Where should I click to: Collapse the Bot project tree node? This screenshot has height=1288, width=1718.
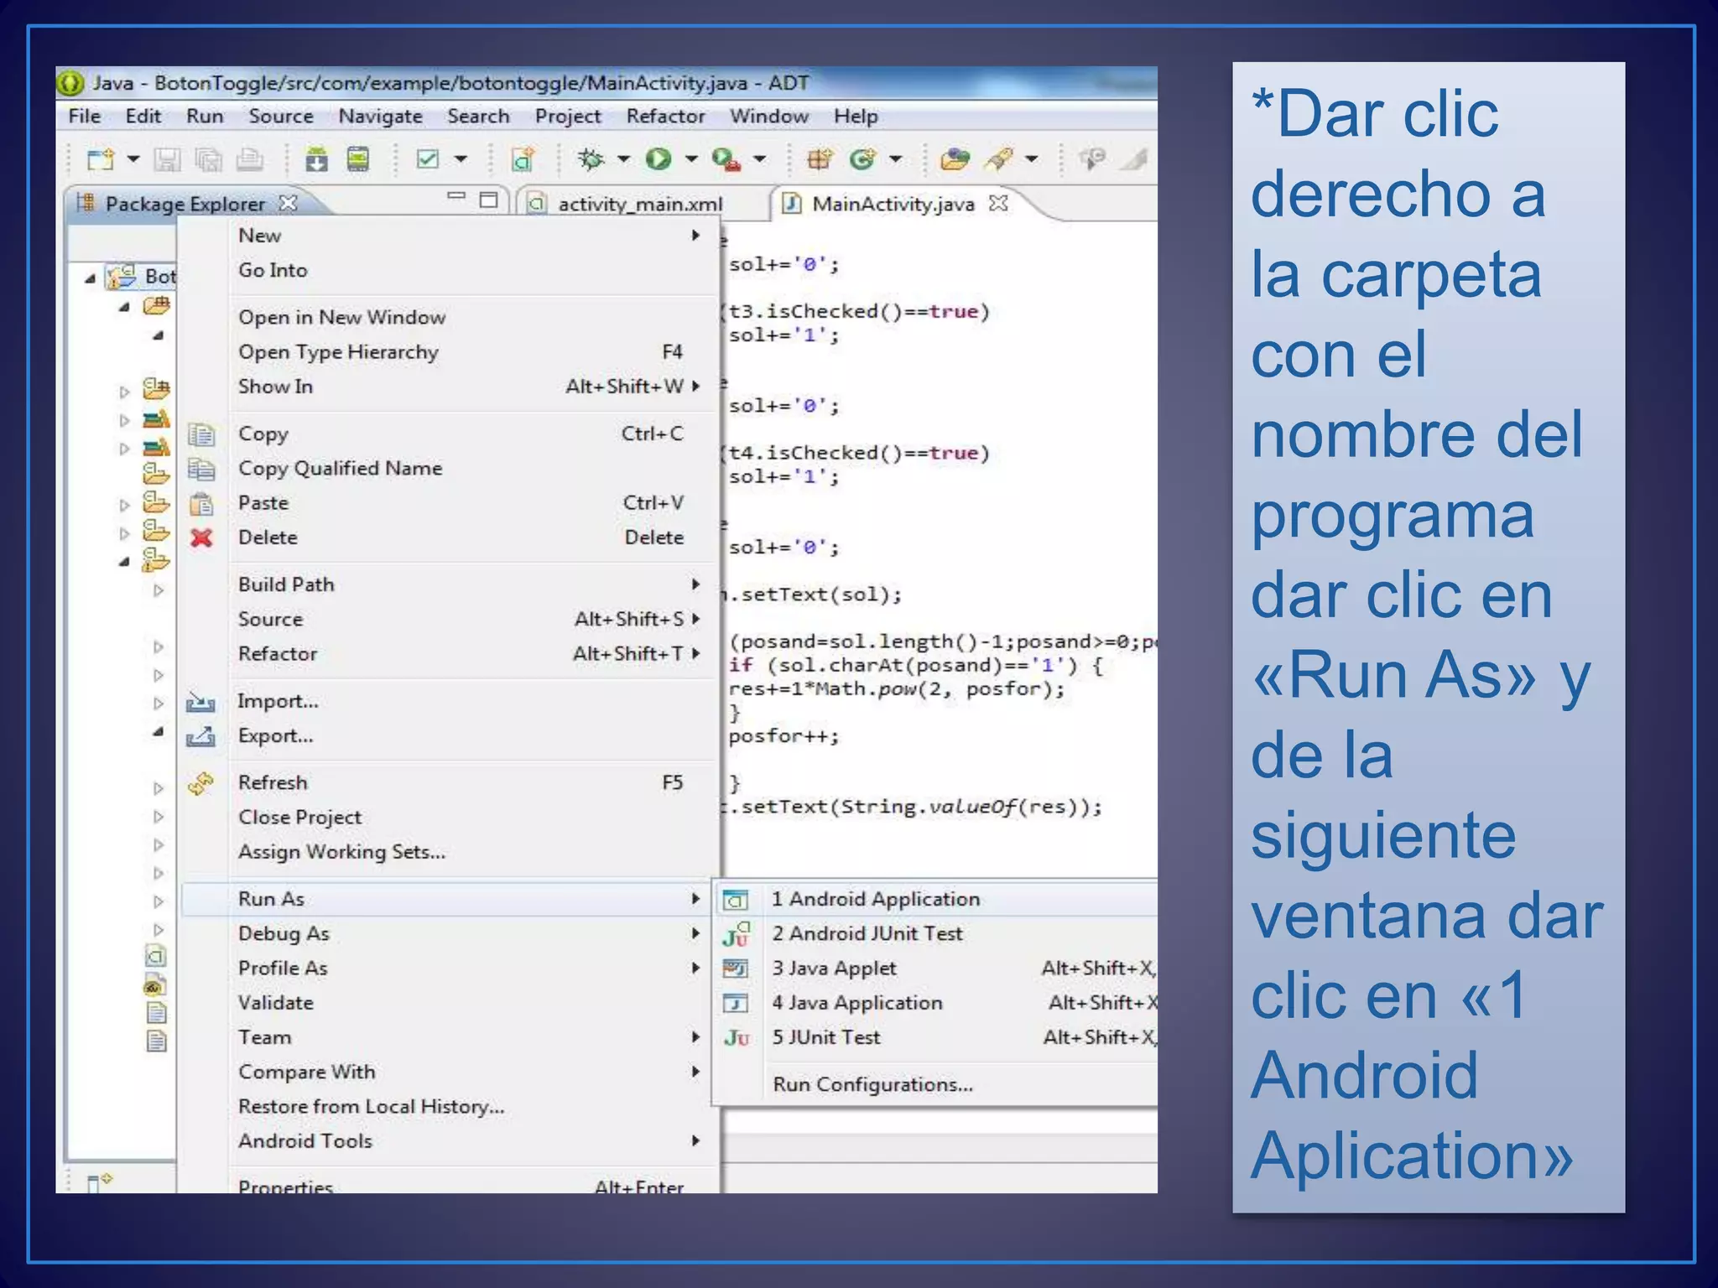tap(90, 278)
